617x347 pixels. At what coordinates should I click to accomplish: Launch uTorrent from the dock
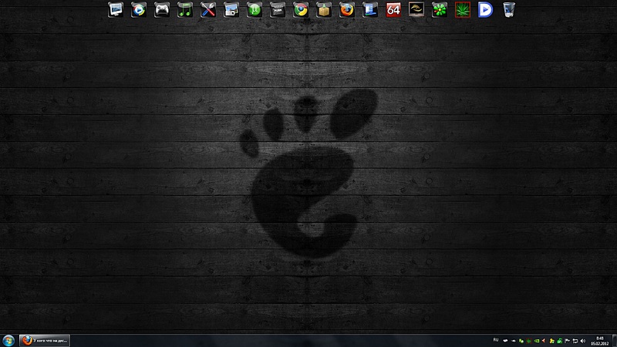pyautogui.click(x=255, y=9)
